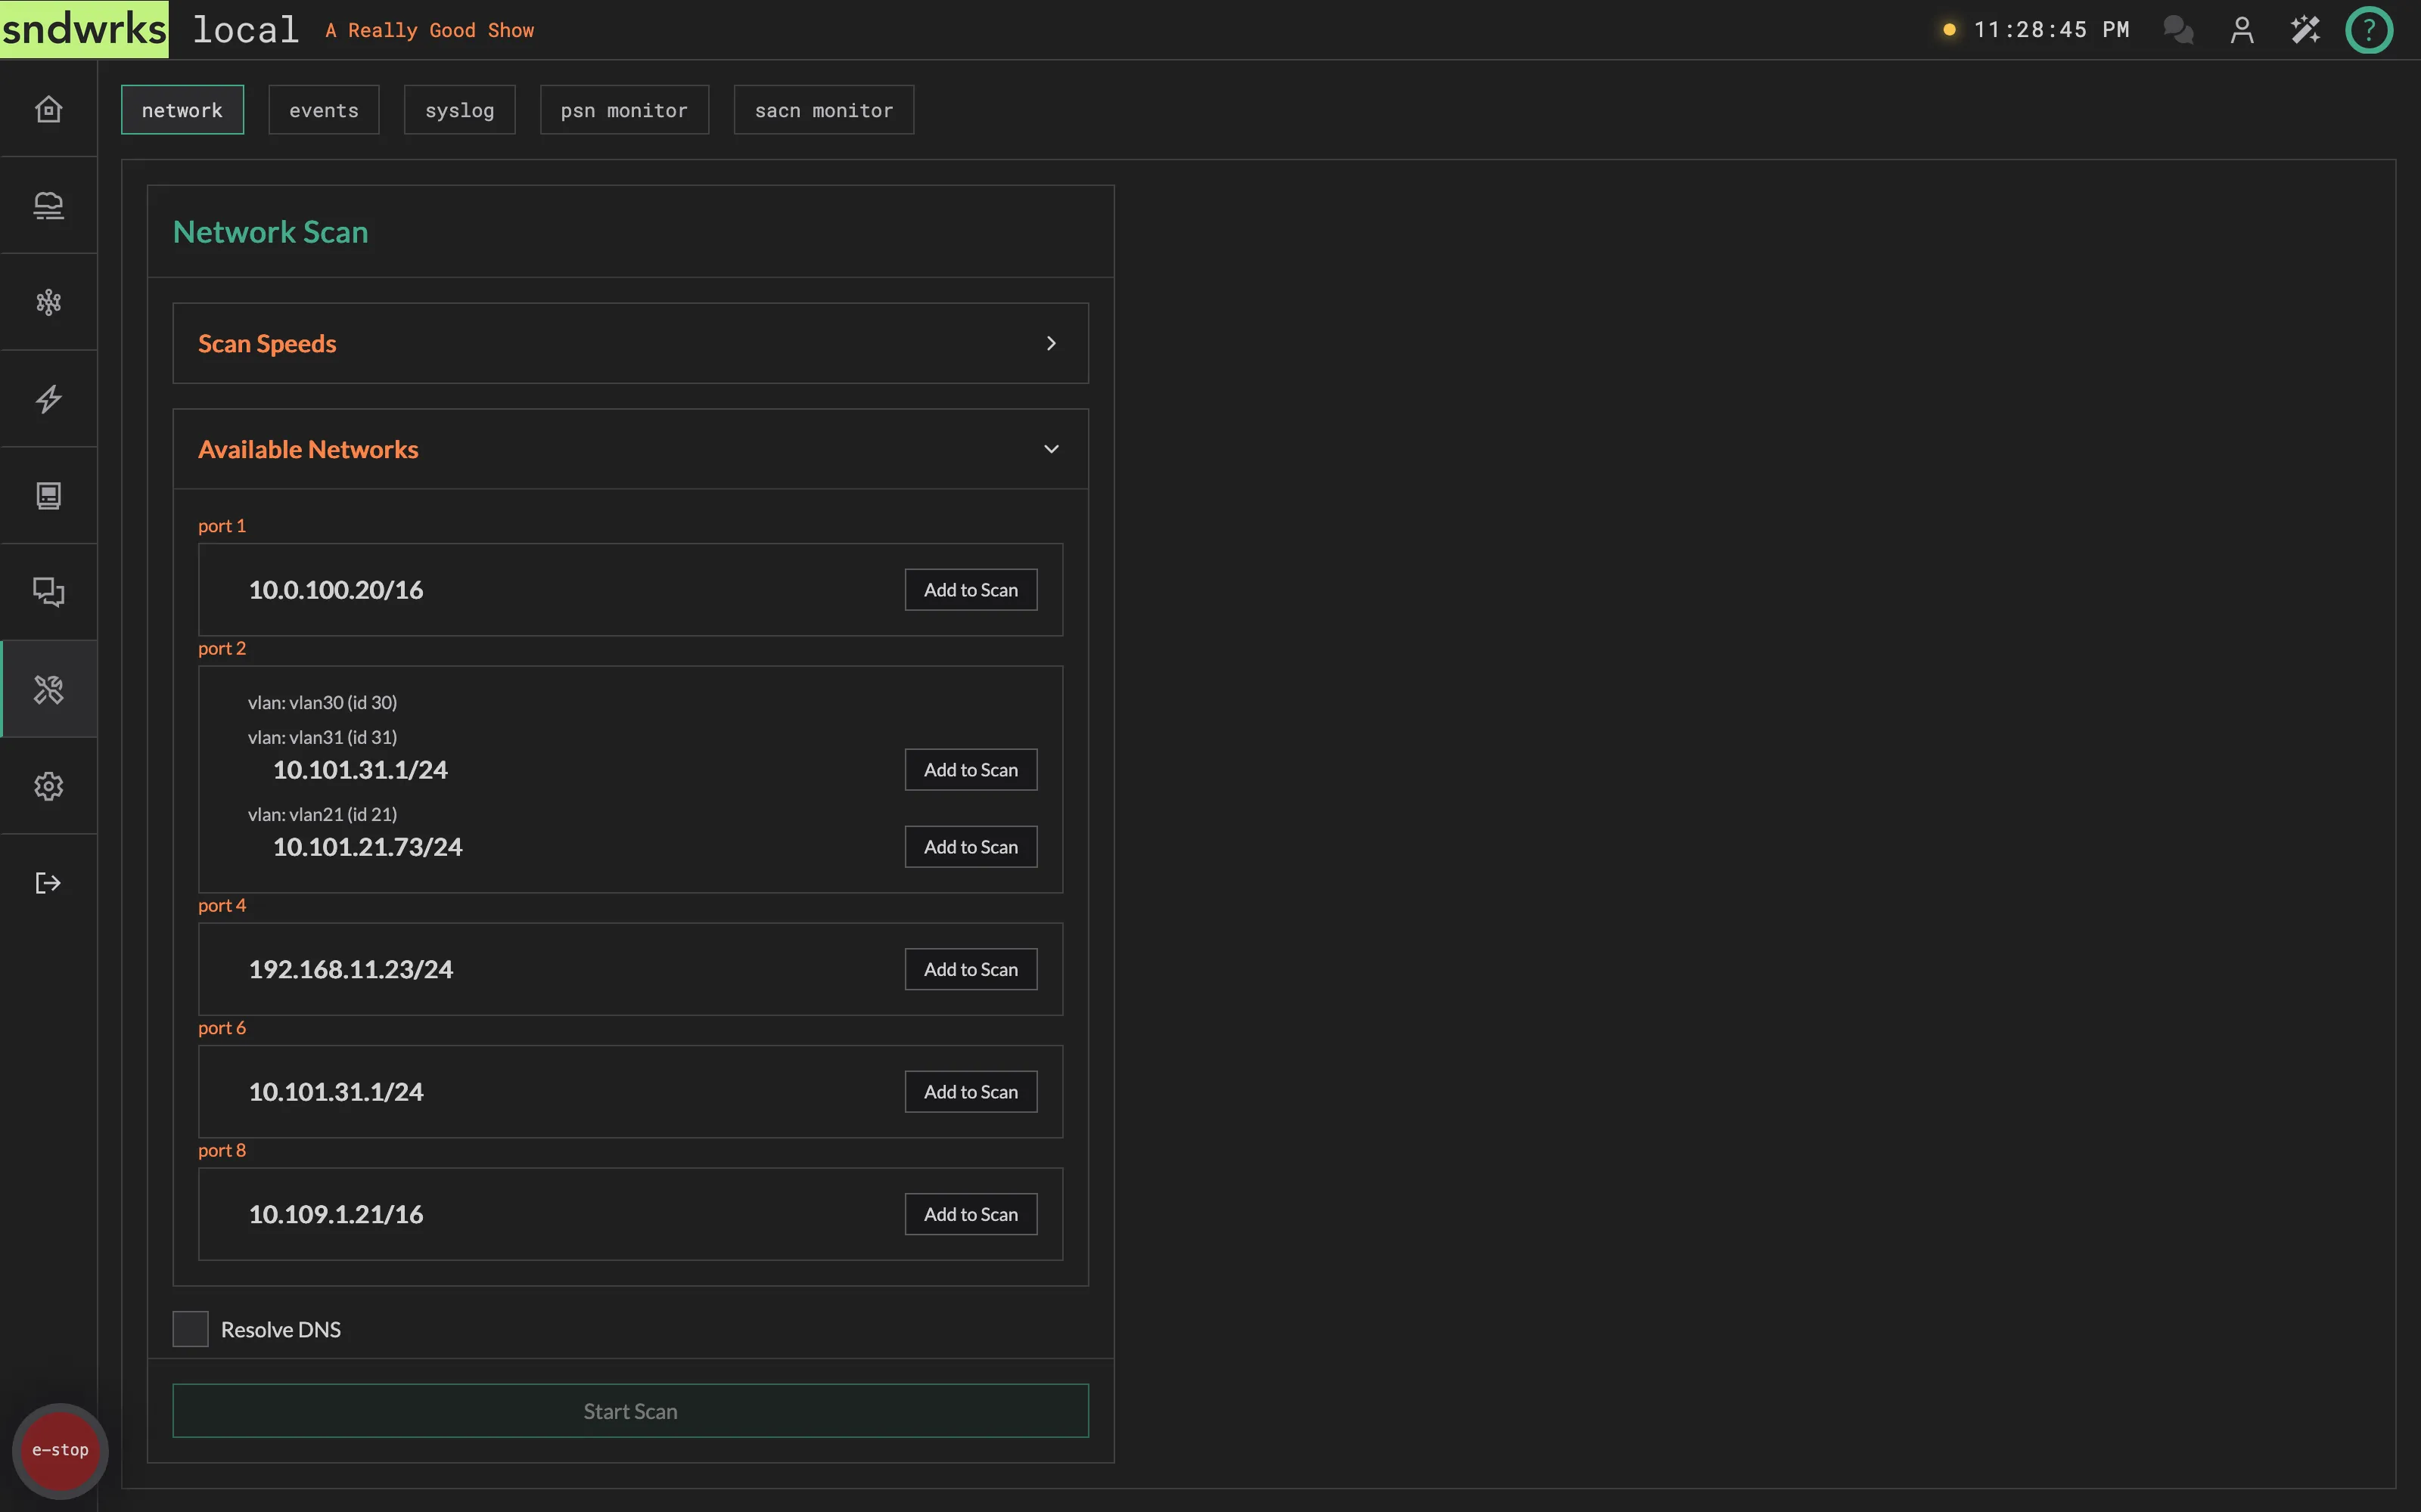Click the yellow status dot beside clock
Image resolution: width=2421 pixels, height=1512 pixels.
click(1949, 30)
